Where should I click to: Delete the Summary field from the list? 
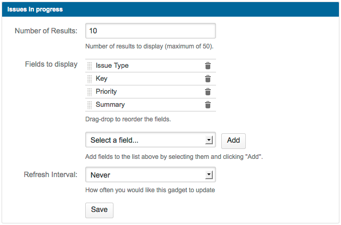[208, 105]
